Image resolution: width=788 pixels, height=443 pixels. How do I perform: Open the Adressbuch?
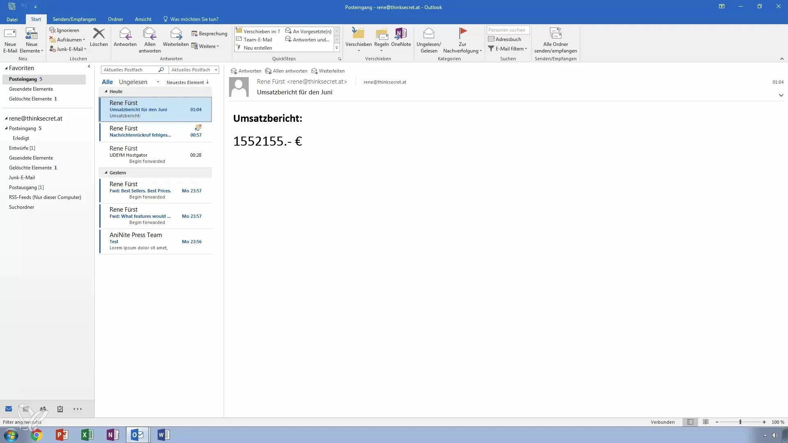pos(504,39)
